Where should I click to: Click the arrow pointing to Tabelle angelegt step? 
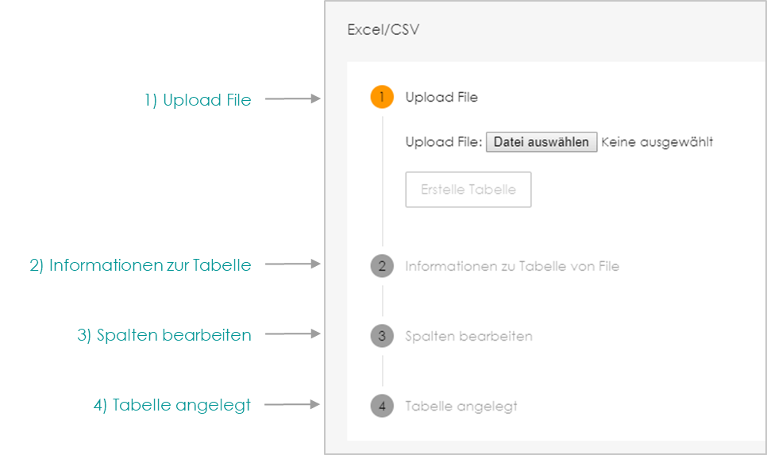pos(292,405)
